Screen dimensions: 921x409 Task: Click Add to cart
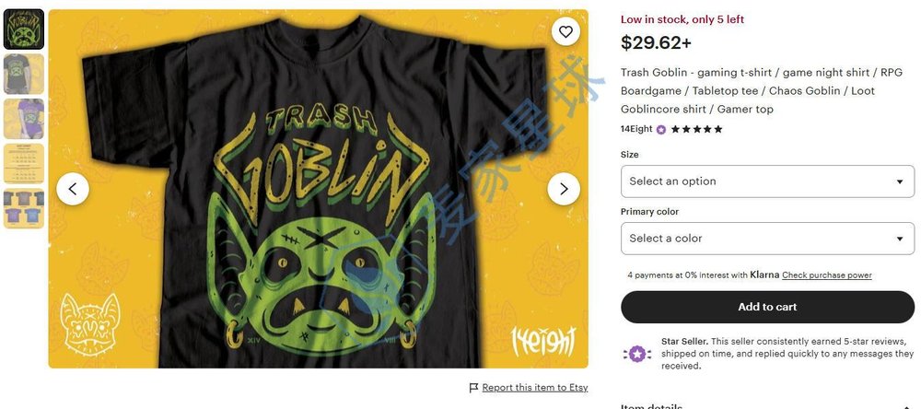(x=767, y=307)
